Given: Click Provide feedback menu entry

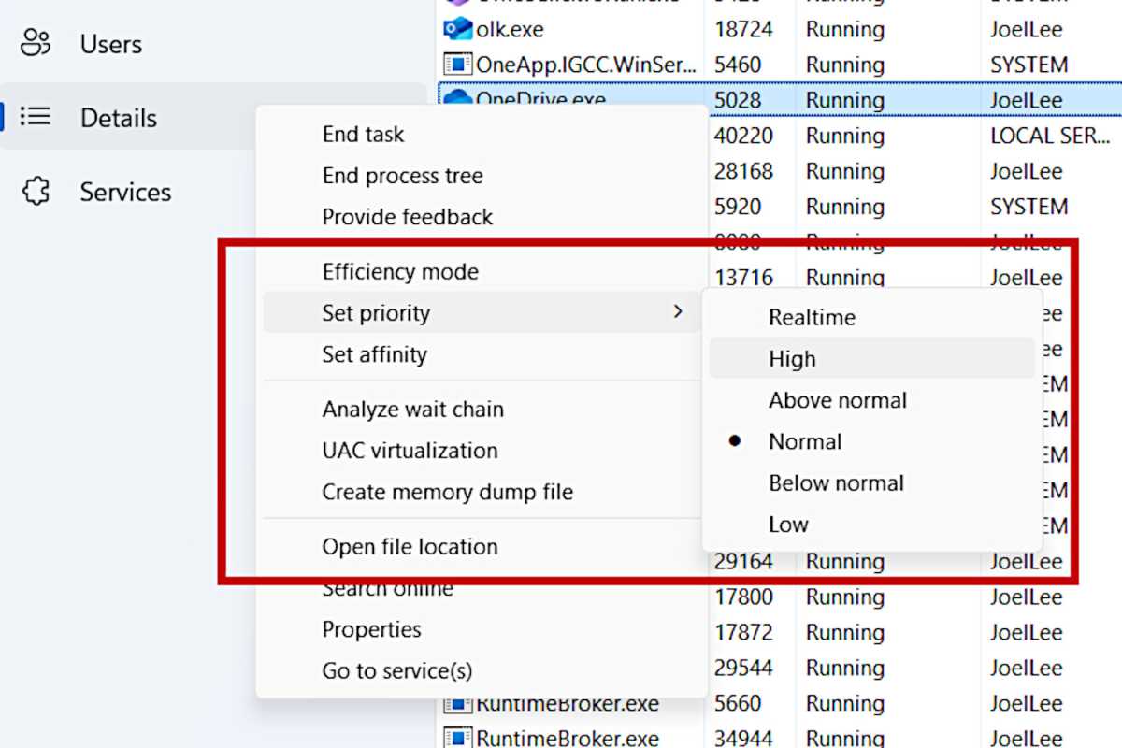Looking at the screenshot, I should pos(407,216).
